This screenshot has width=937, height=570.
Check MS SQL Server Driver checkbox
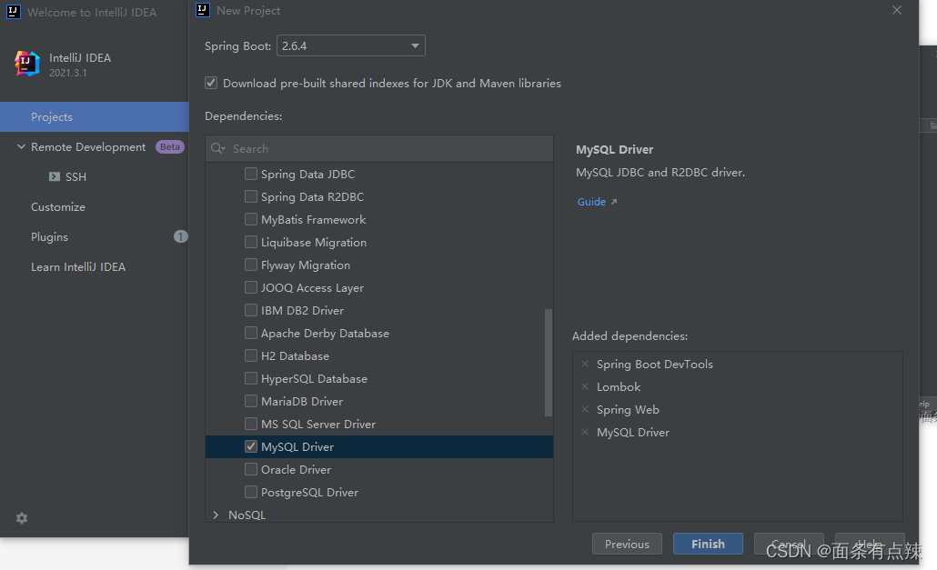(x=251, y=424)
